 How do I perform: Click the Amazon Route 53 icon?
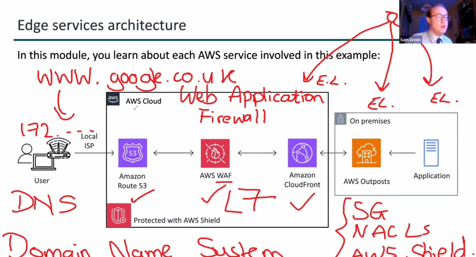(133, 153)
